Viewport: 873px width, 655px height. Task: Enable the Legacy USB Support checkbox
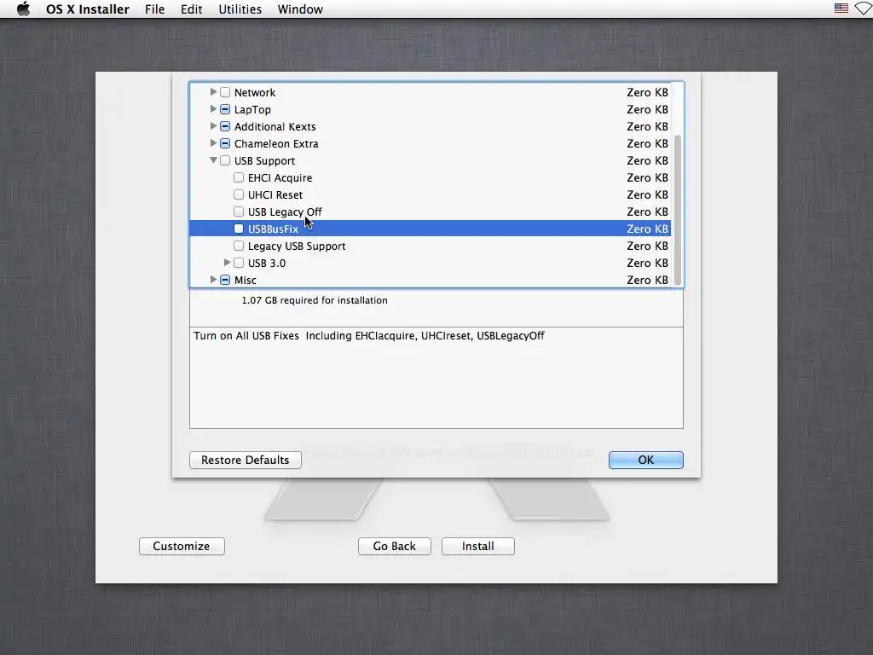pos(239,246)
